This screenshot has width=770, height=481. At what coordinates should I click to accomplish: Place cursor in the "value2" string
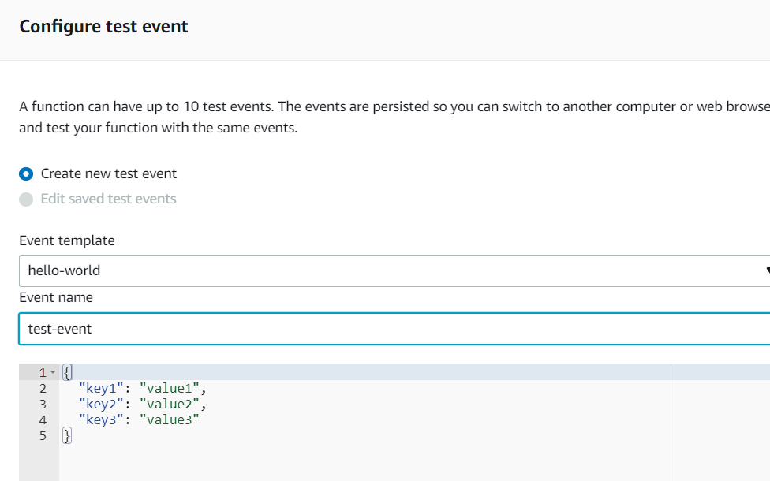(x=170, y=404)
